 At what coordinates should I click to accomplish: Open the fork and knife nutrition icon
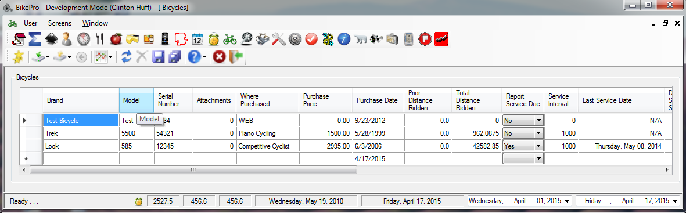click(99, 39)
